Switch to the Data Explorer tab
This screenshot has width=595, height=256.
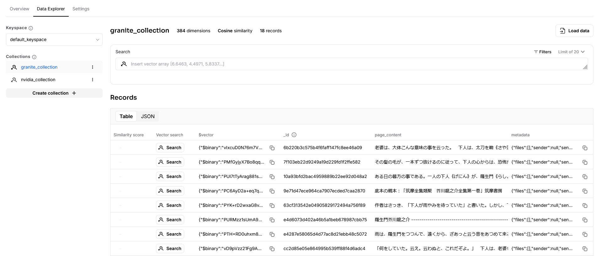point(51,9)
